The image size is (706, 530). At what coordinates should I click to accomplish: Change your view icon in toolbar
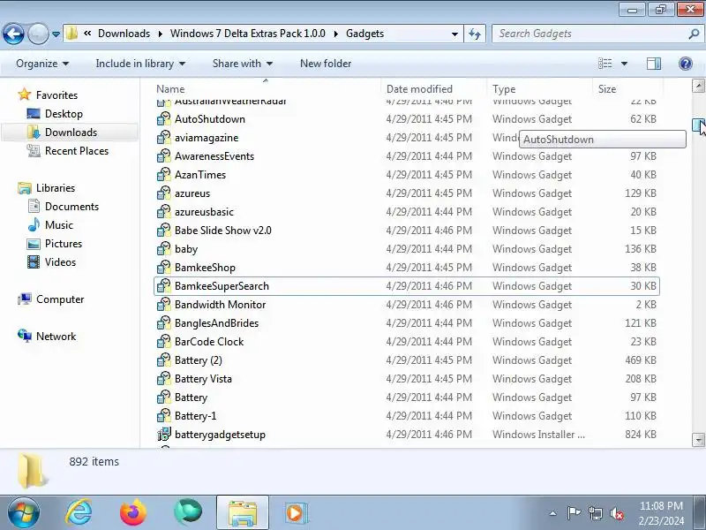[x=605, y=64]
